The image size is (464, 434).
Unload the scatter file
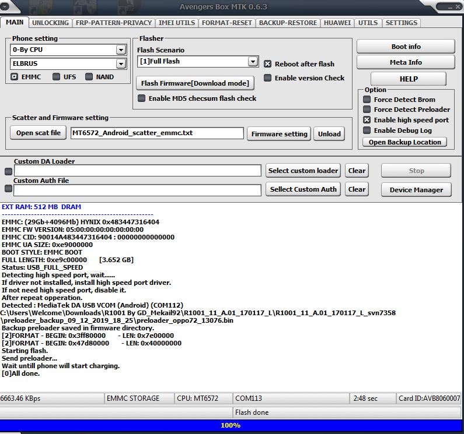(329, 134)
